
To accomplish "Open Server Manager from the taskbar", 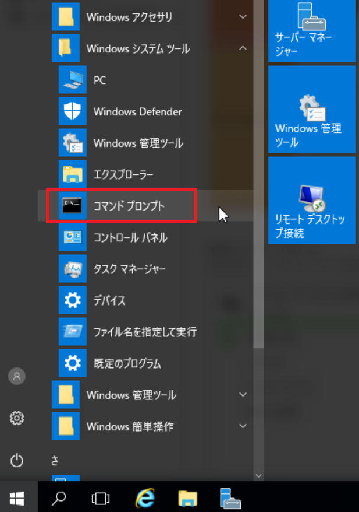I will (x=230, y=498).
